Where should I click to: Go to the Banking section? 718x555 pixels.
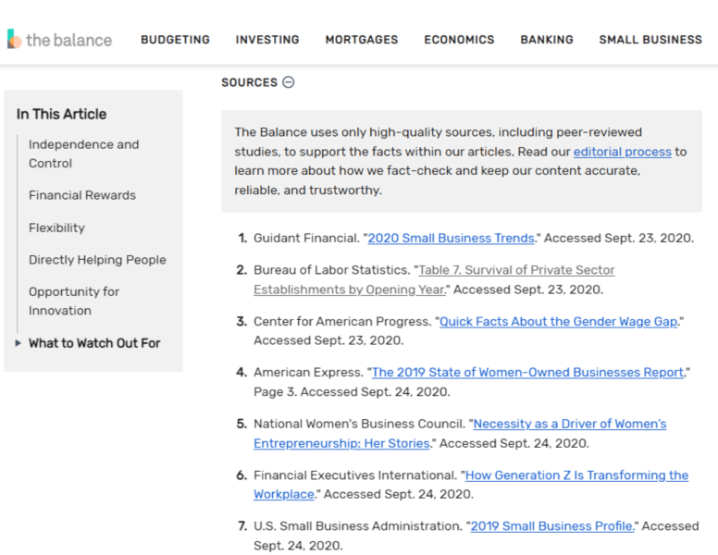pos(547,40)
